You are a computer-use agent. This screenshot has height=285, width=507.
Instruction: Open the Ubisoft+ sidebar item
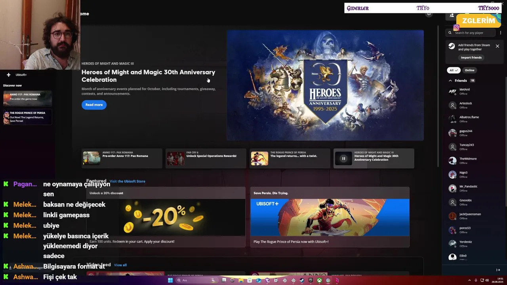click(x=21, y=75)
